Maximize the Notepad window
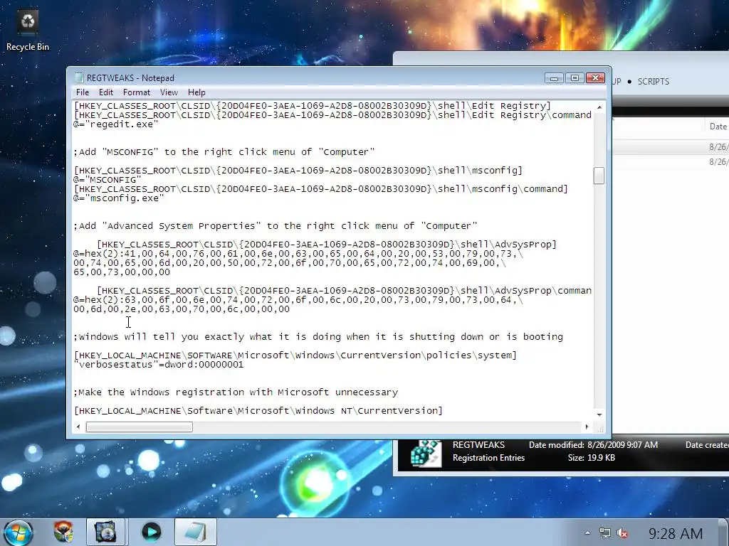 (575, 78)
